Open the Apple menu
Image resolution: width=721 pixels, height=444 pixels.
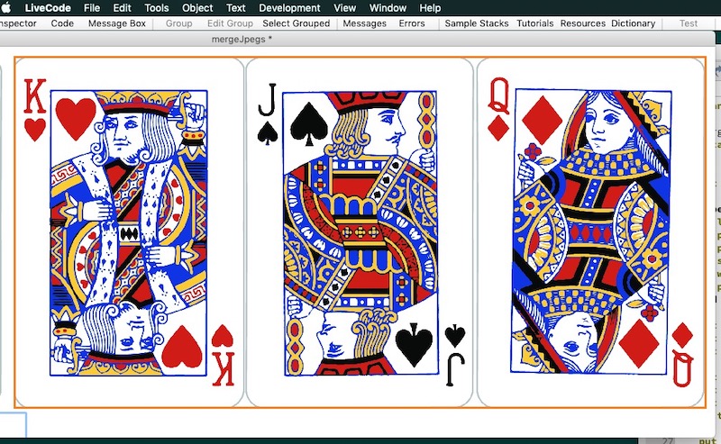(x=5, y=8)
